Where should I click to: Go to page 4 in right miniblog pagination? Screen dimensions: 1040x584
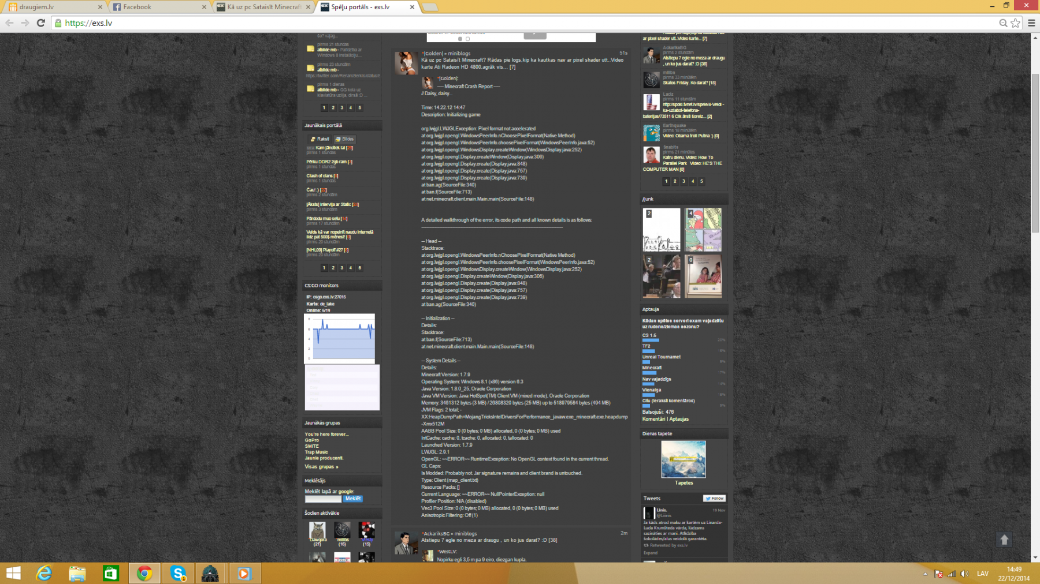pyautogui.click(x=693, y=181)
